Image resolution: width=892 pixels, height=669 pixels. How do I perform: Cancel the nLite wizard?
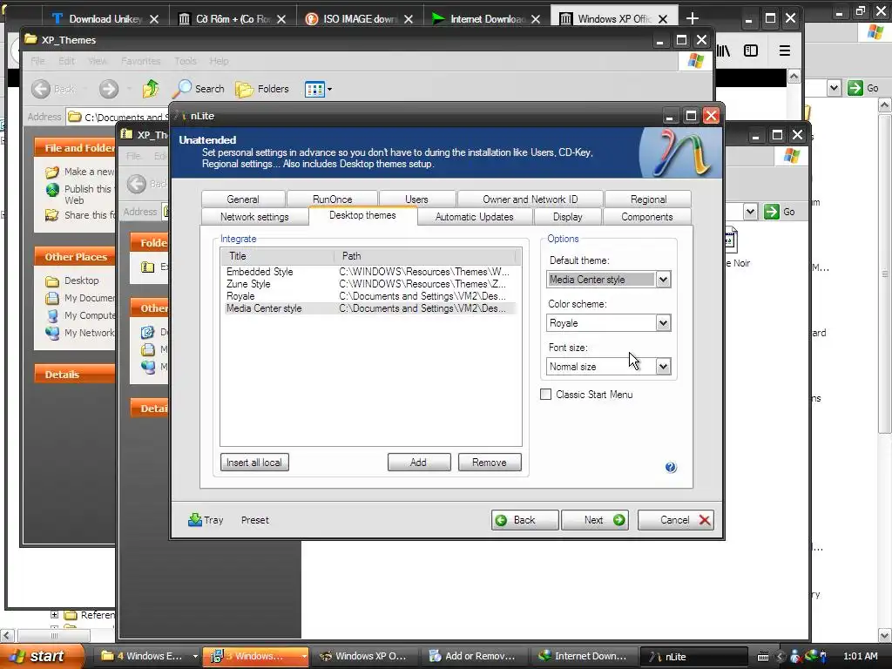[675, 520]
